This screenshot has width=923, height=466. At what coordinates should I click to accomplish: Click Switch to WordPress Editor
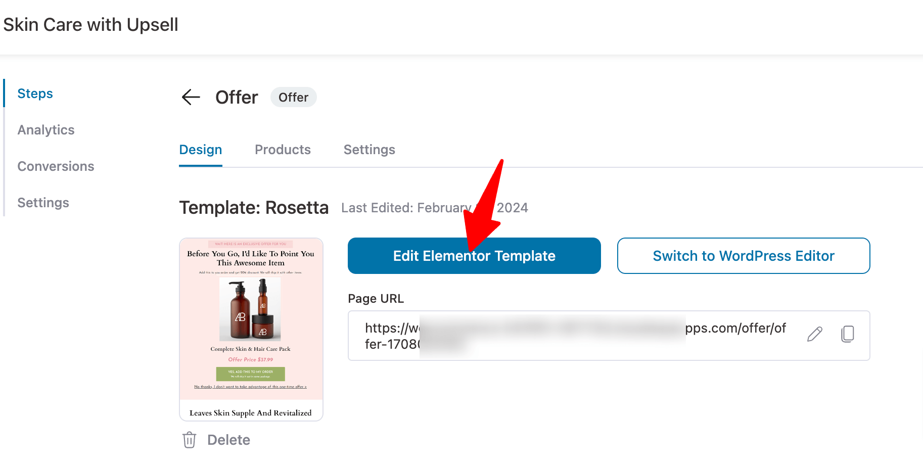743,256
